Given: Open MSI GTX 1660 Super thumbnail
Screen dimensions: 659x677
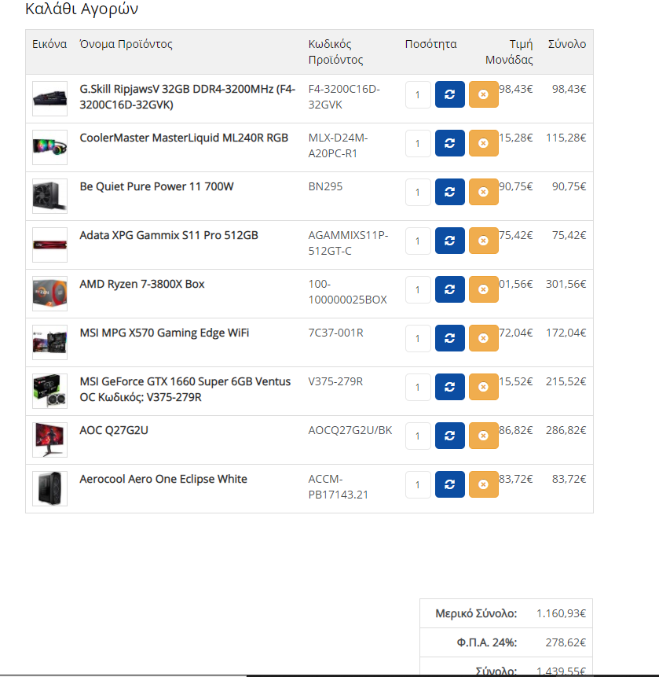Looking at the screenshot, I should click(x=49, y=391).
